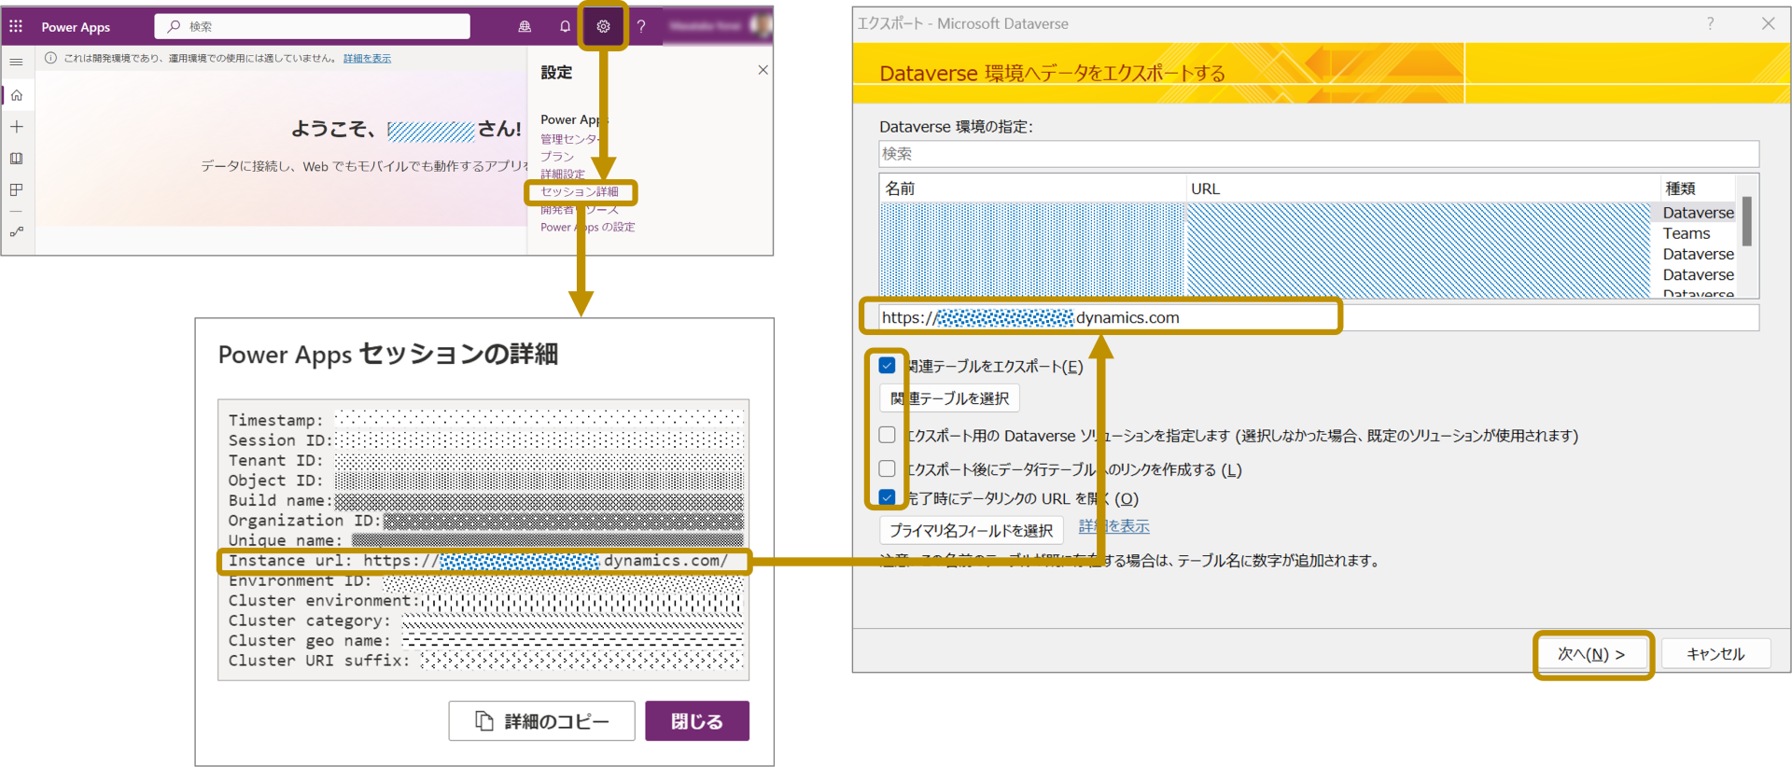Image resolution: width=1792 pixels, height=767 pixels.
Task: Click the 名前 column header
Action: click(1032, 188)
